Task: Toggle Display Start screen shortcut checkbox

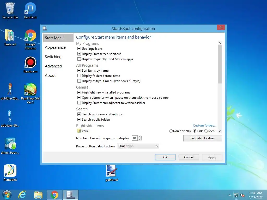Action: 79,54
